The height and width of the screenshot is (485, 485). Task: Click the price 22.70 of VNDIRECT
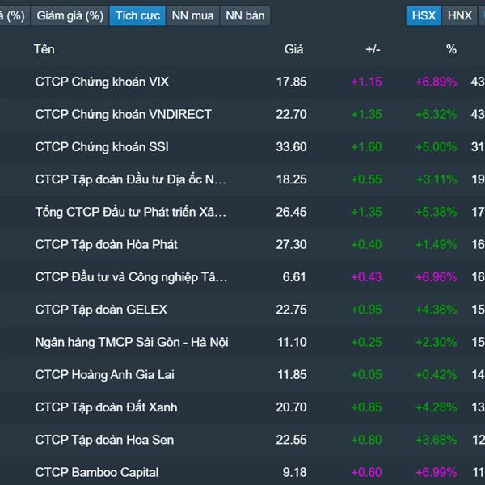coord(291,115)
